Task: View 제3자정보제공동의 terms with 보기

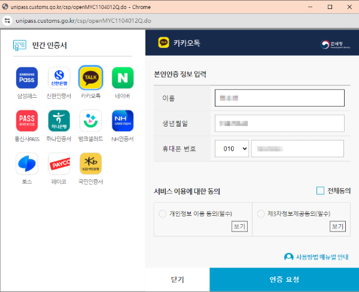Action: (x=337, y=227)
